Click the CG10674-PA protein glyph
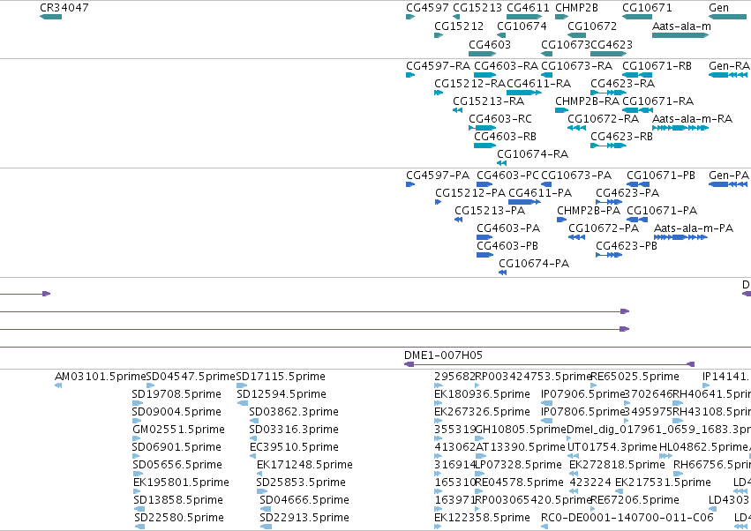Screen dimensions: 751x531 (502, 273)
